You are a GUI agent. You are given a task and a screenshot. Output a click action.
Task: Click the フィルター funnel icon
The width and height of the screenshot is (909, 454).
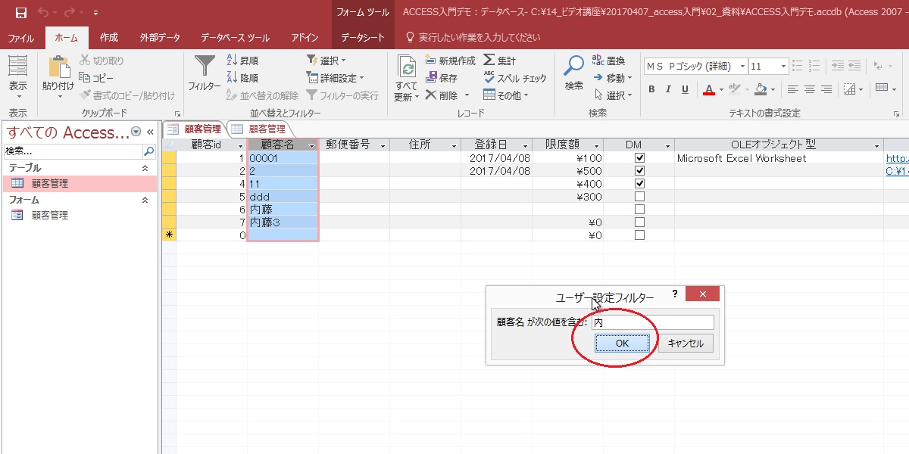click(205, 67)
